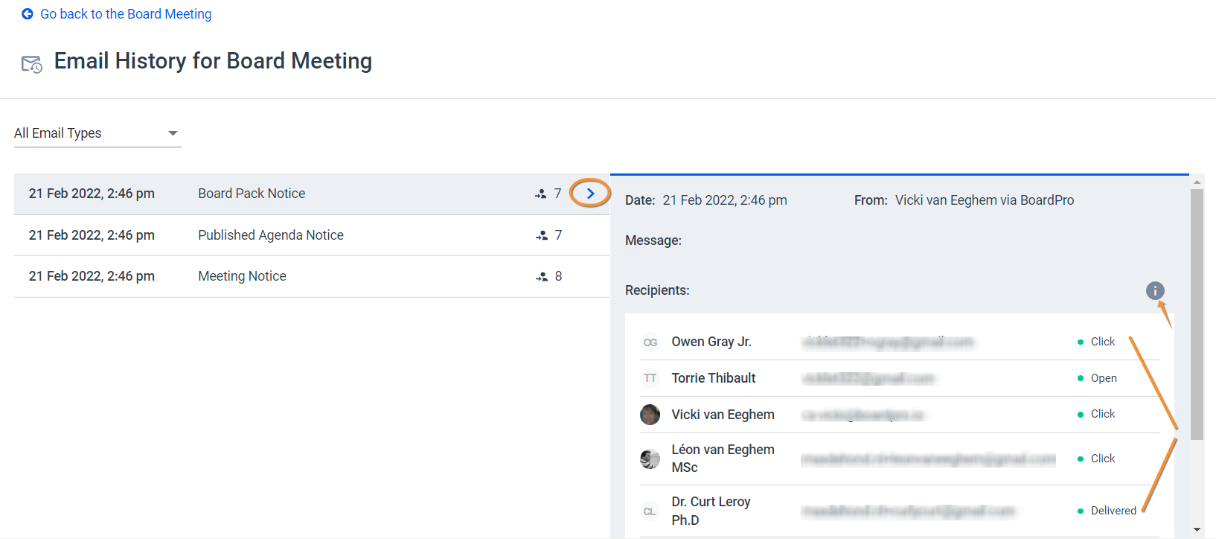Click Dr. Curt Leroy's CL avatar
1216x539 pixels.
click(650, 511)
